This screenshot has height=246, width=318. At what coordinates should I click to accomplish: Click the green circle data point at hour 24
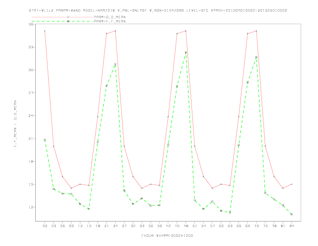pyautogui.click(x=115, y=64)
